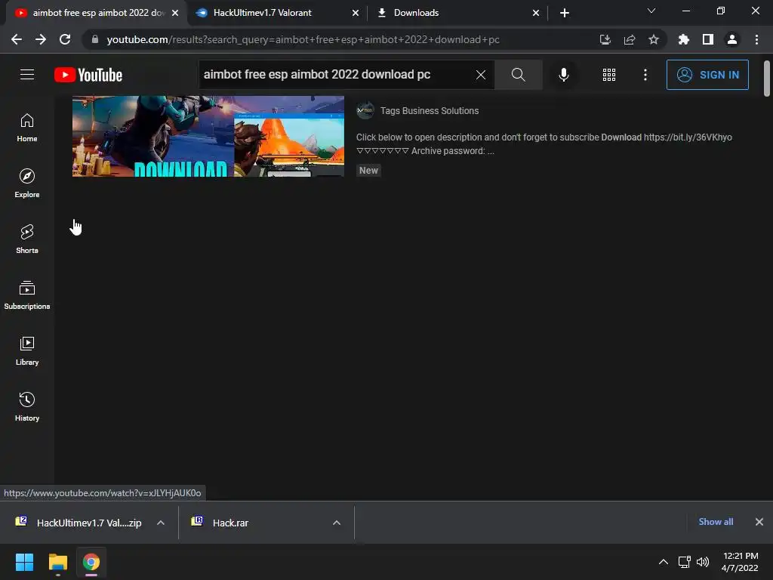The height and width of the screenshot is (580, 773).
Task: Clear the search box with the X icon
Action: coord(481,75)
